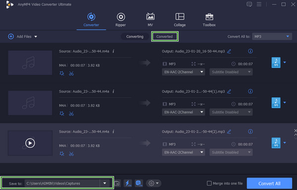The width and height of the screenshot is (297, 190).
Task: Expand the Save to path dropdown
Action: point(105,183)
